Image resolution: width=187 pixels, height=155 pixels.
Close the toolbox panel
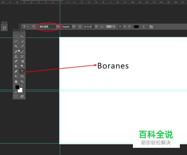tap(24, 30)
